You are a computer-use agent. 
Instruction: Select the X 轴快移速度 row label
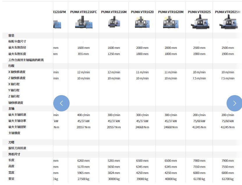click(17, 72)
